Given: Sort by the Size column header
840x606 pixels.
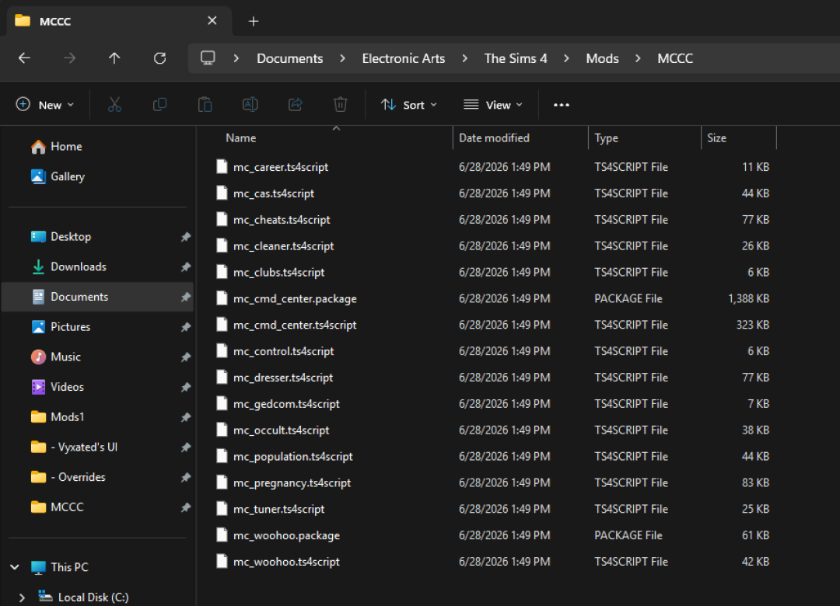Looking at the screenshot, I should pos(716,138).
